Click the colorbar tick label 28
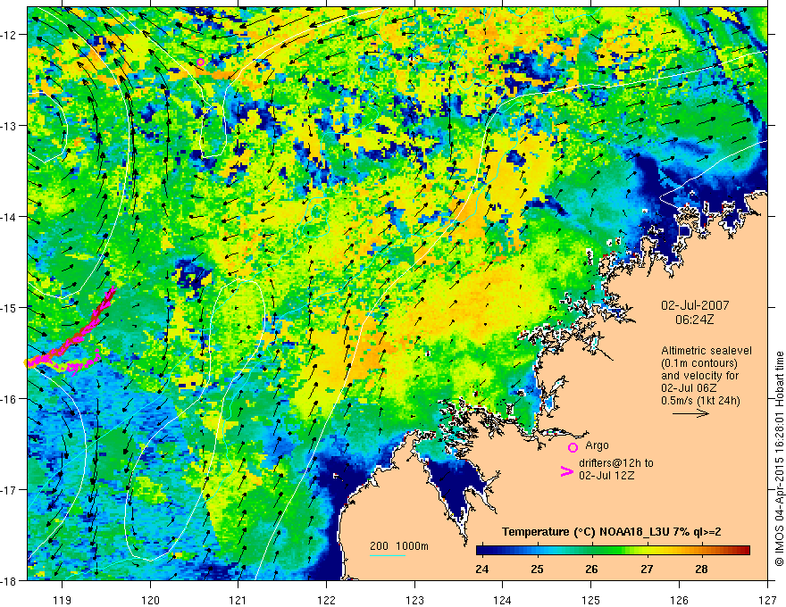This screenshot has width=786, height=607. click(701, 569)
